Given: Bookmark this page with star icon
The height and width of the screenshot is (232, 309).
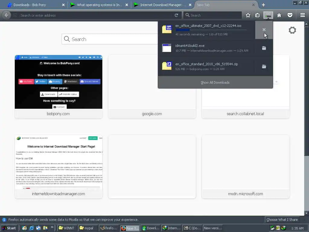Looking at the screenshot, I should pyautogui.click(x=248, y=15).
